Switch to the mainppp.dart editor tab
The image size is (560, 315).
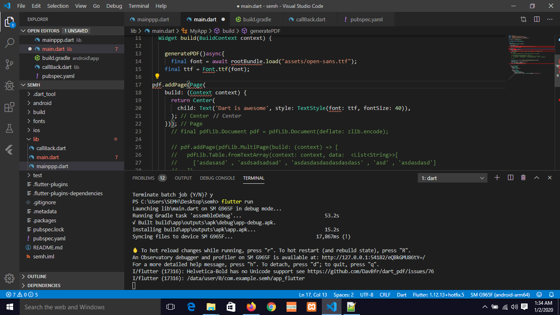[x=153, y=19]
